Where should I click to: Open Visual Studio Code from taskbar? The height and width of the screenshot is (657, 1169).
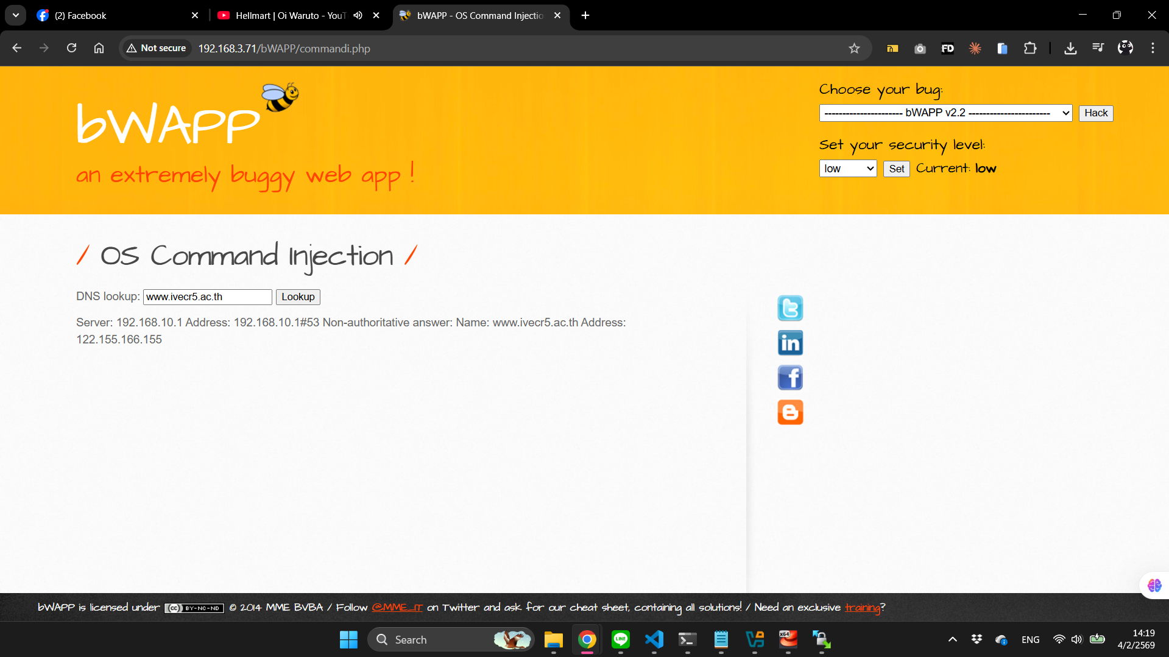(x=654, y=639)
